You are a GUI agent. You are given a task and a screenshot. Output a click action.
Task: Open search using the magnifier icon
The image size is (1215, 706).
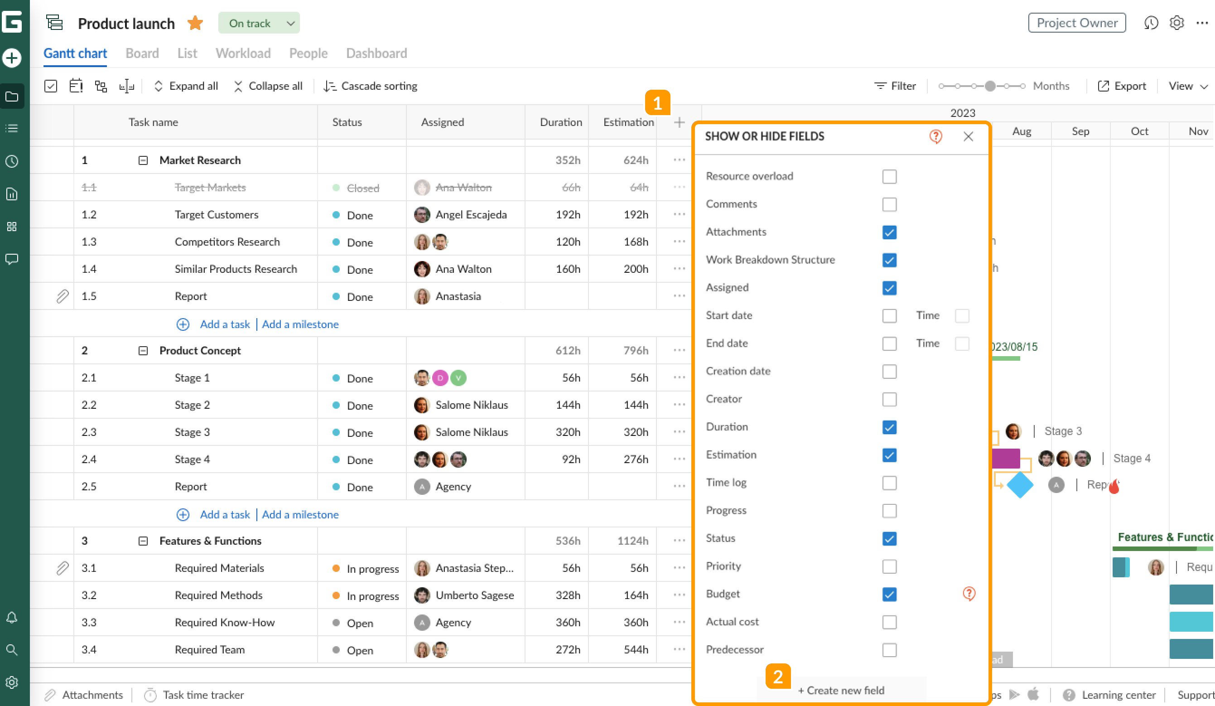12,650
